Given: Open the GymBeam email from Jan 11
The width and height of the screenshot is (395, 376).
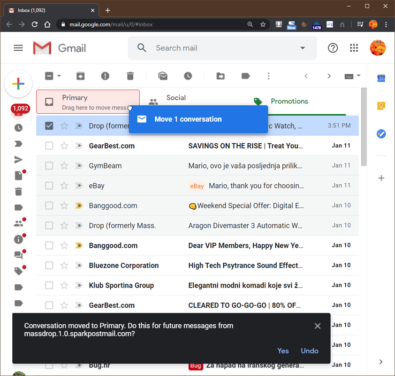Looking at the screenshot, I should 197,165.
